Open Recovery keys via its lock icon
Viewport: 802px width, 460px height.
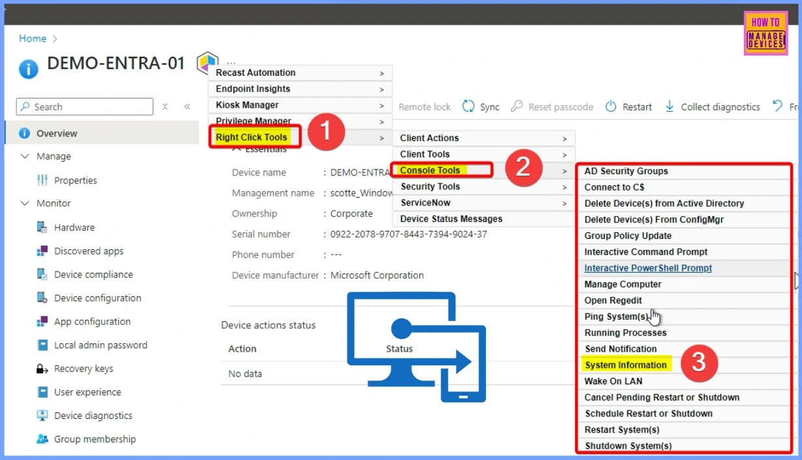coord(42,369)
